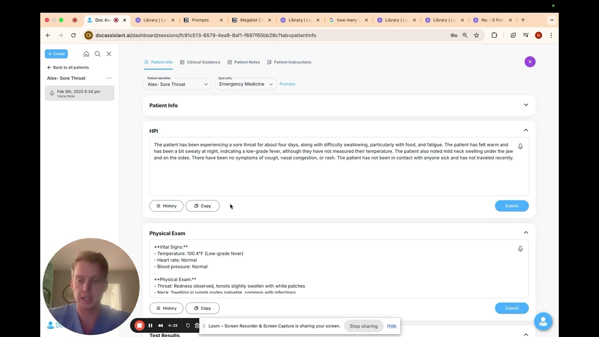Open the Chrome three-dot menu
599x337 pixels.
[x=551, y=35]
